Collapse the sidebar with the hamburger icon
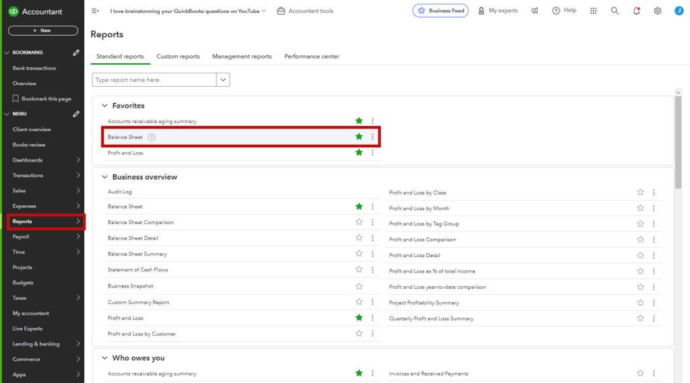Viewport: 690px width, 383px height. (x=95, y=11)
